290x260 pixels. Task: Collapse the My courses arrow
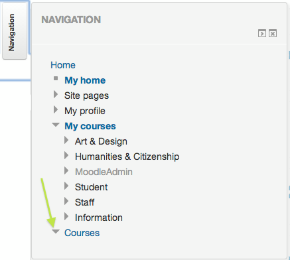click(x=56, y=125)
